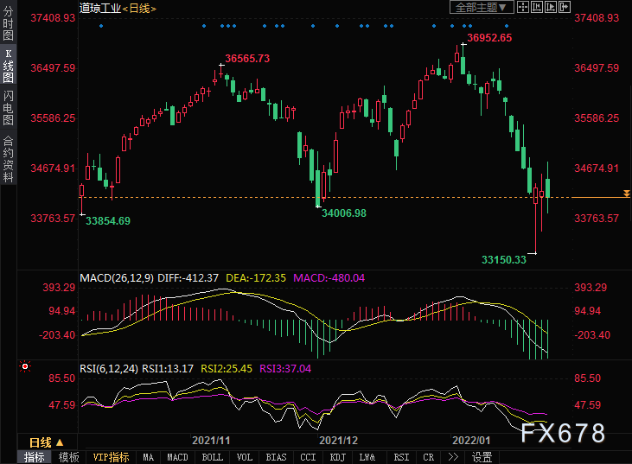Image resolution: width=632 pixels, height=464 pixels.
Task: Click the 2021/12 date axis label
Action: [338, 440]
